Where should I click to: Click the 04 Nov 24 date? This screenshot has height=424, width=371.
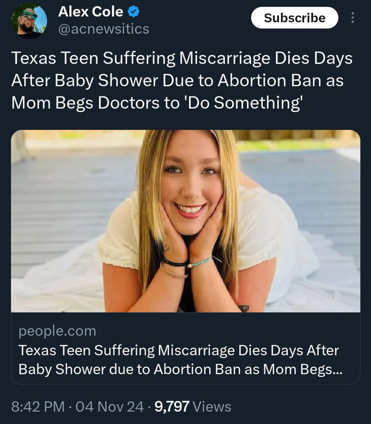110,407
